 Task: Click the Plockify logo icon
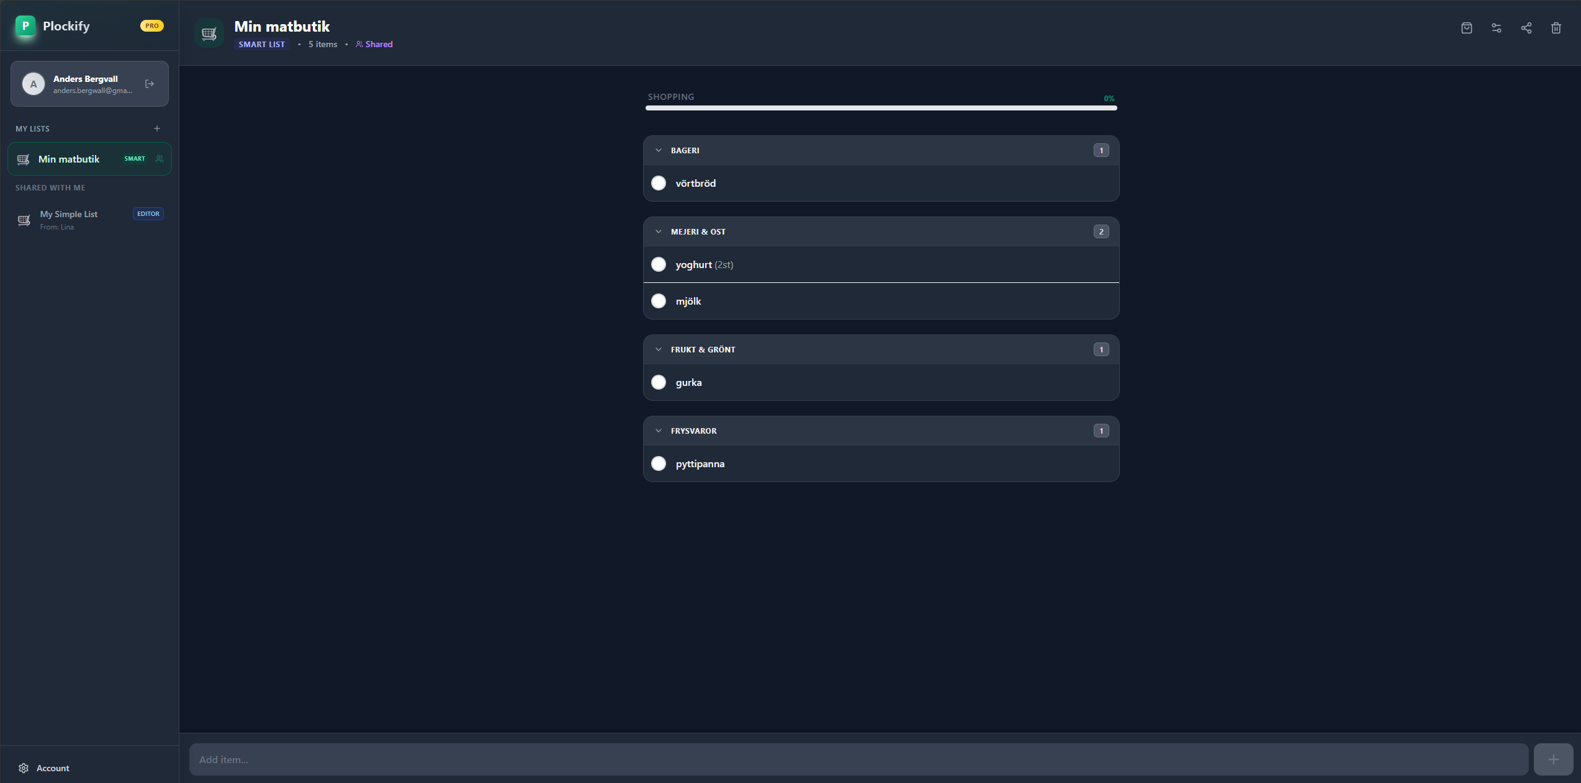tap(25, 26)
